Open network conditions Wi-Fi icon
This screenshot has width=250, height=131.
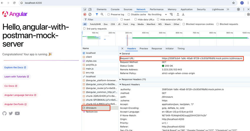click(x=171, y=14)
